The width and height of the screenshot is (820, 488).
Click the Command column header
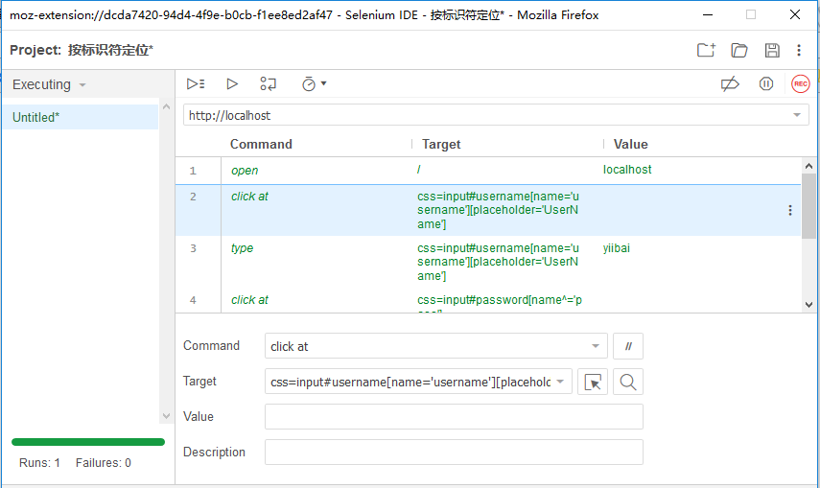click(x=261, y=145)
